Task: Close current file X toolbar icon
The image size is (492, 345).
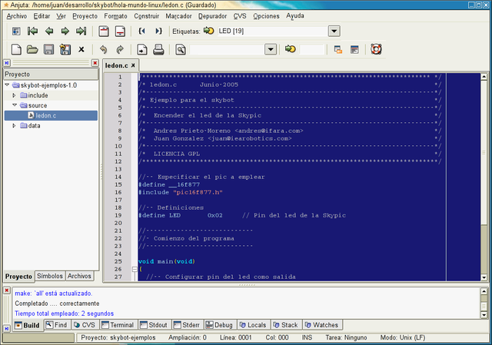Action: coord(81,49)
